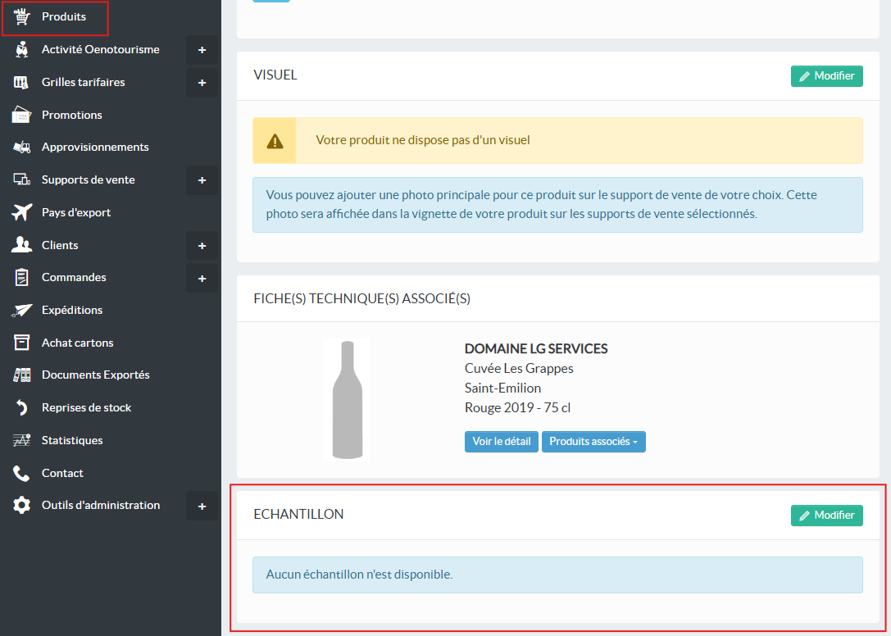This screenshot has width=891, height=636.
Task: Expand the Supports de vente submenu
Action: 202,180
